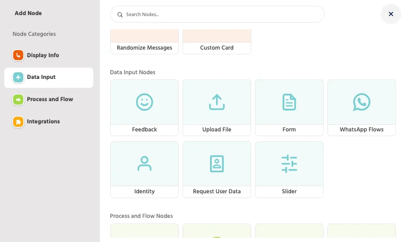404x242 pixels.
Task: Select the Feedback smiley node icon
Action: tap(144, 102)
